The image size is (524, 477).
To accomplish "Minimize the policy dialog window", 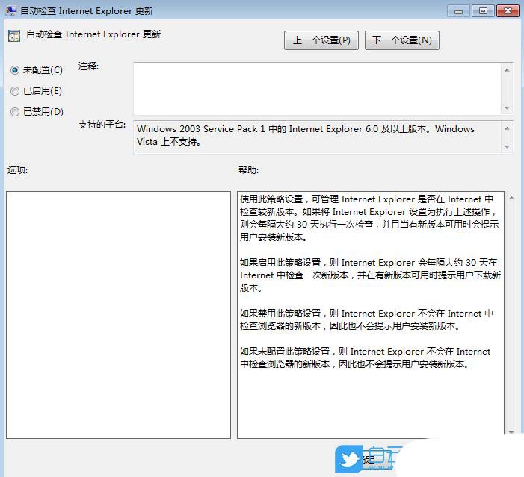I will [458, 11].
